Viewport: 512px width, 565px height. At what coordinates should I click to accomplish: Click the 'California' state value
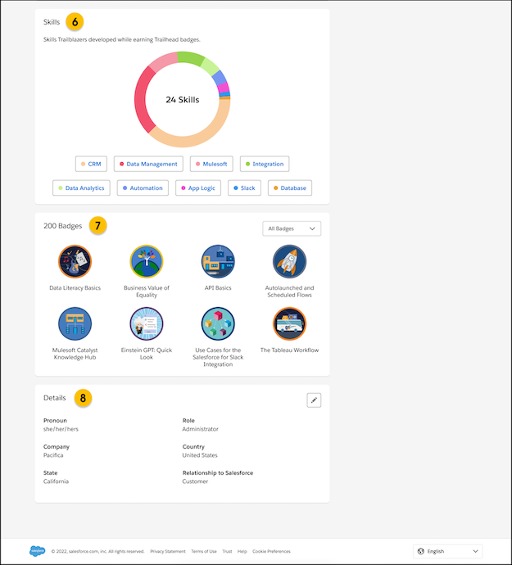[x=56, y=481]
